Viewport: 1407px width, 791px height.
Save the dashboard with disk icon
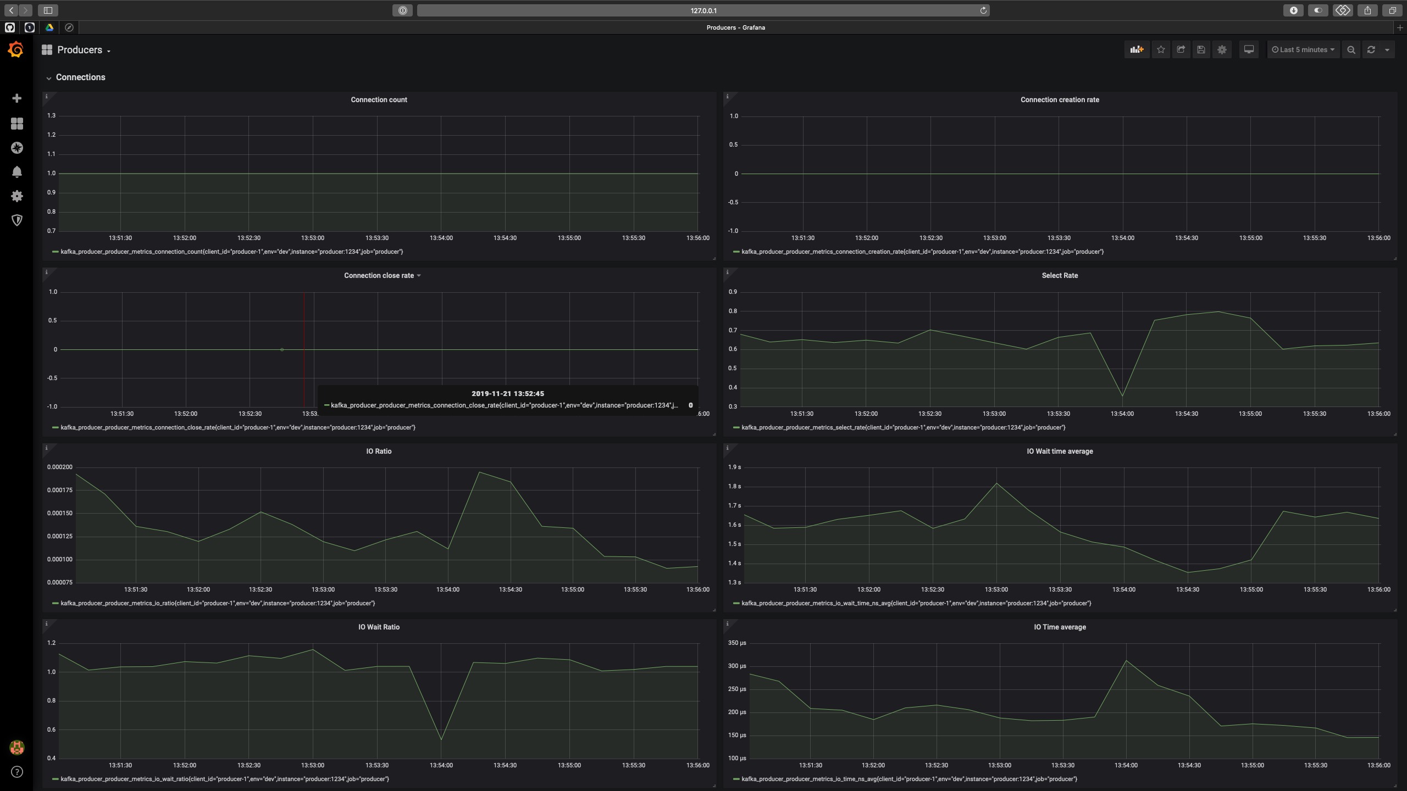pos(1201,50)
